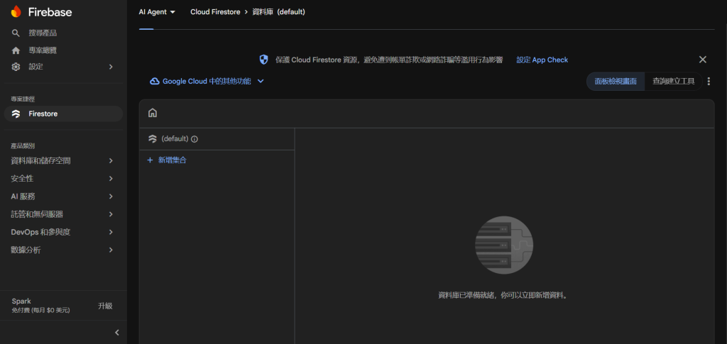This screenshot has width=727, height=344.
Task: Click the Spark plan label
Action: tap(21, 301)
